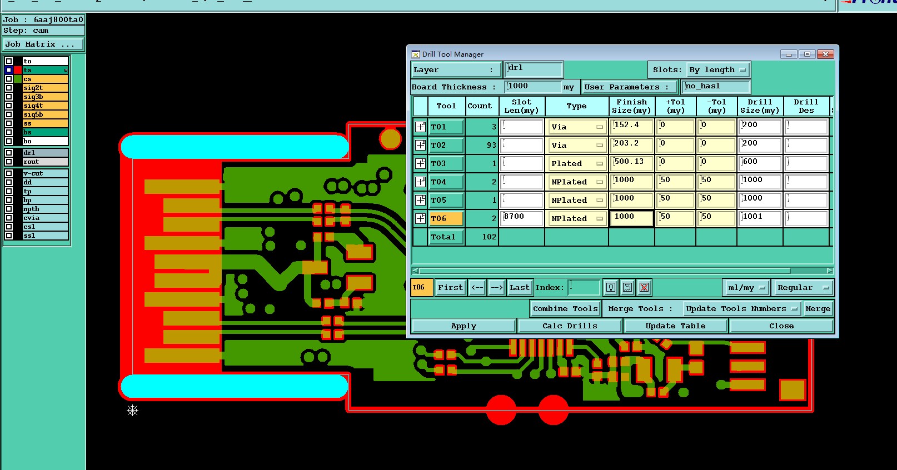897x470 pixels.
Task: Click the T01 Finish Size field 152.4
Action: [631, 127]
